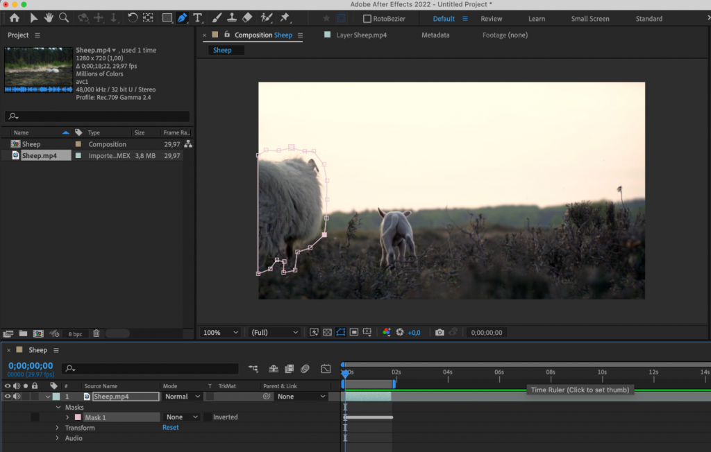Click the Mask 1 color swatch

(x=78, y=417)
